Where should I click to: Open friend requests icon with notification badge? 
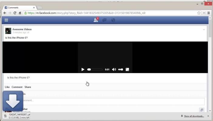(x=96, y=20)
